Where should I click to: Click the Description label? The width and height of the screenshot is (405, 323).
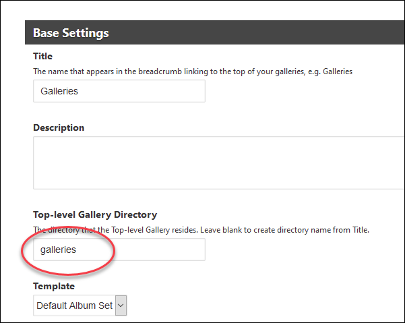coord(59,127)
